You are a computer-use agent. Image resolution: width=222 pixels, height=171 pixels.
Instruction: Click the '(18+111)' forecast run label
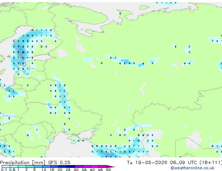pos(211,163)
